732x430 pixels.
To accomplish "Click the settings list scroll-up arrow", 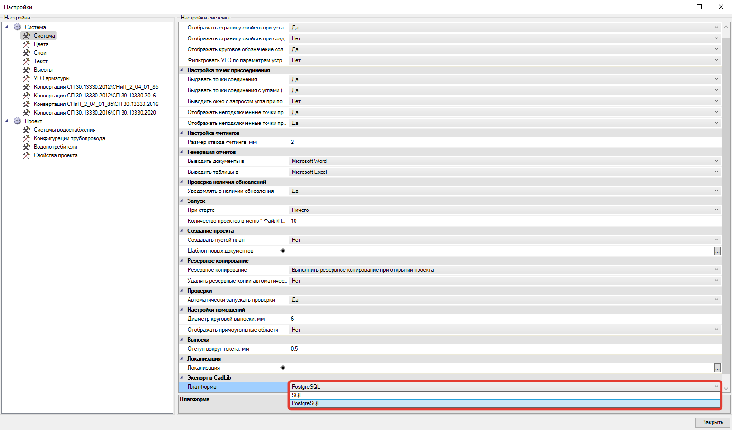I will [726, 27].
